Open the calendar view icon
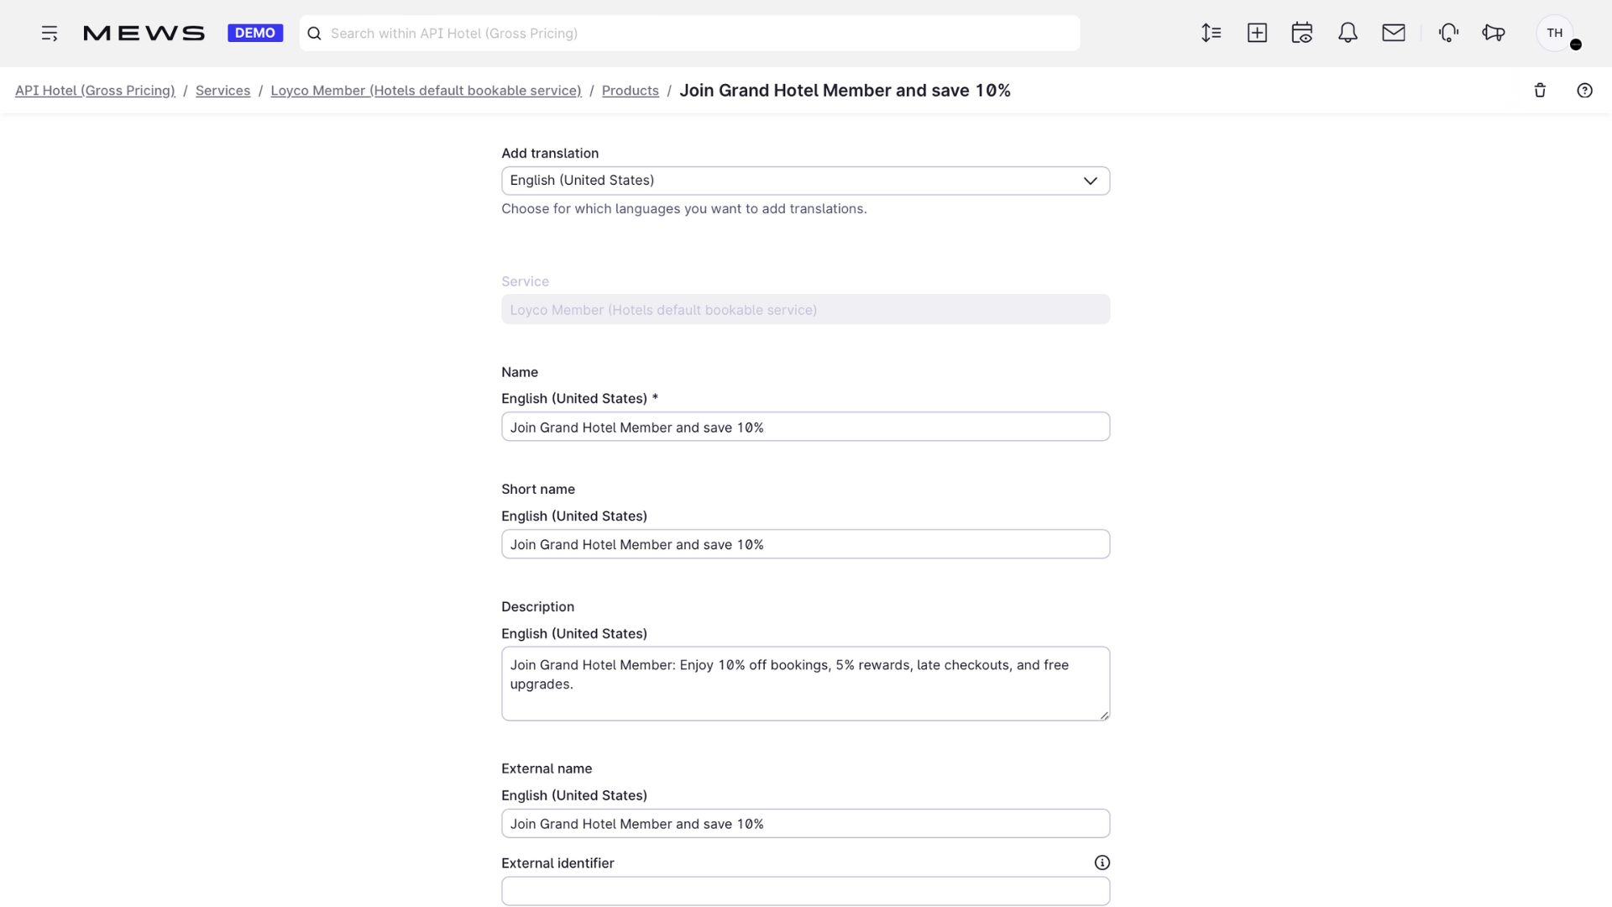Screen dimensions: 1612x907 1302,33
